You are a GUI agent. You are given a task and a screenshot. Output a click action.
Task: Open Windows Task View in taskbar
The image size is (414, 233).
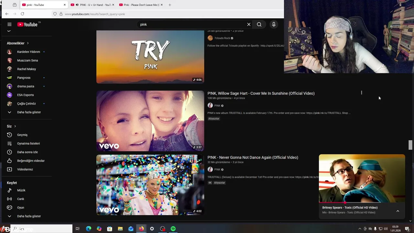(x=78, y=229)
